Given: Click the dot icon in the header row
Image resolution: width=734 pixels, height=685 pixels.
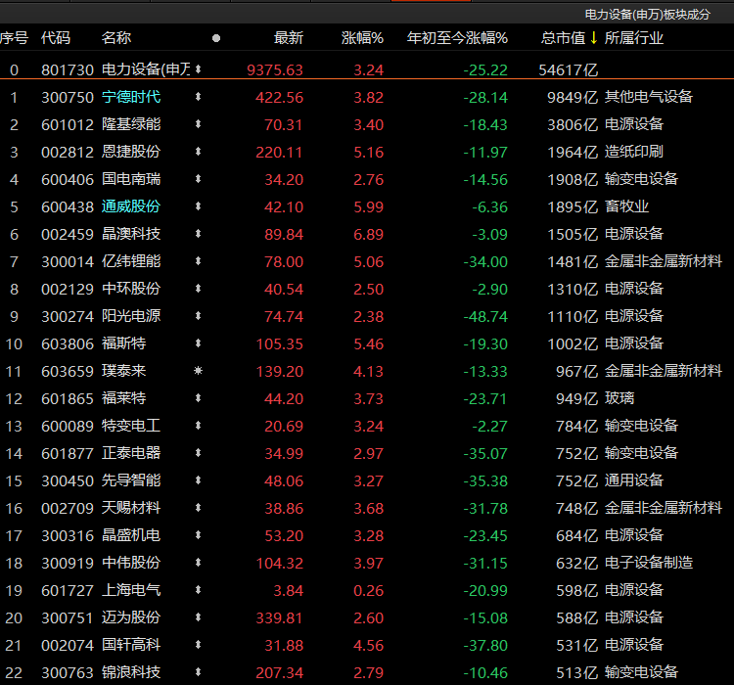Looking at the screenshot, I should [216, 38].
